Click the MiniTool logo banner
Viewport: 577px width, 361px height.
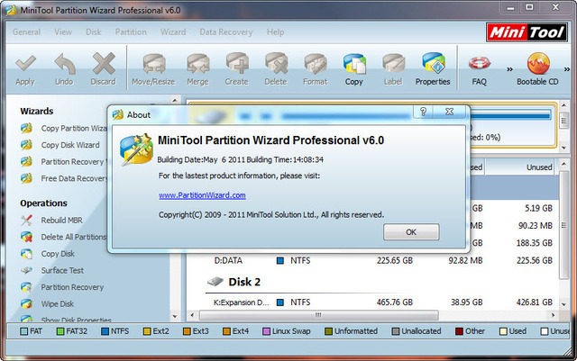click(527, 32)
